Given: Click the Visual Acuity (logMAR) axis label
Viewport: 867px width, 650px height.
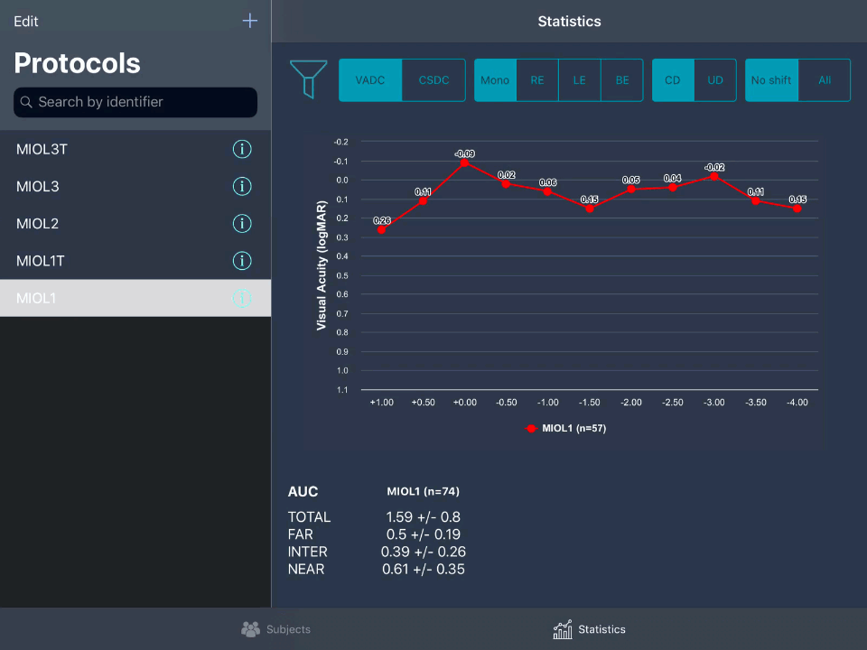Looking at the screenshot, I should pyautogui.click(x=322, y=265).
